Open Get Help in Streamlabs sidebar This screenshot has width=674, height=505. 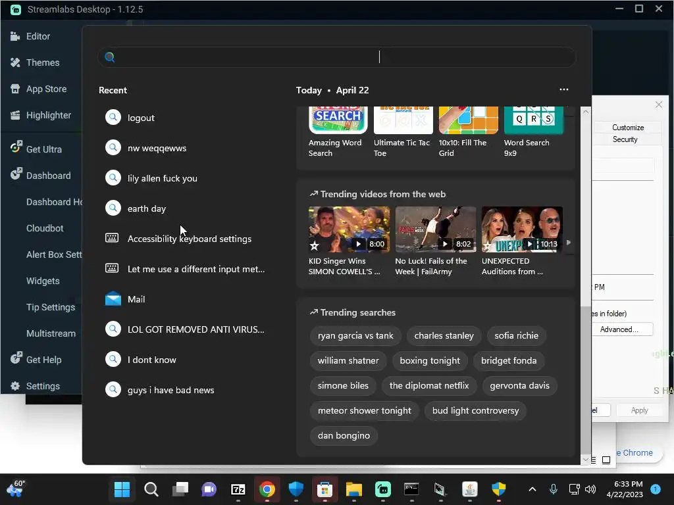36,360
